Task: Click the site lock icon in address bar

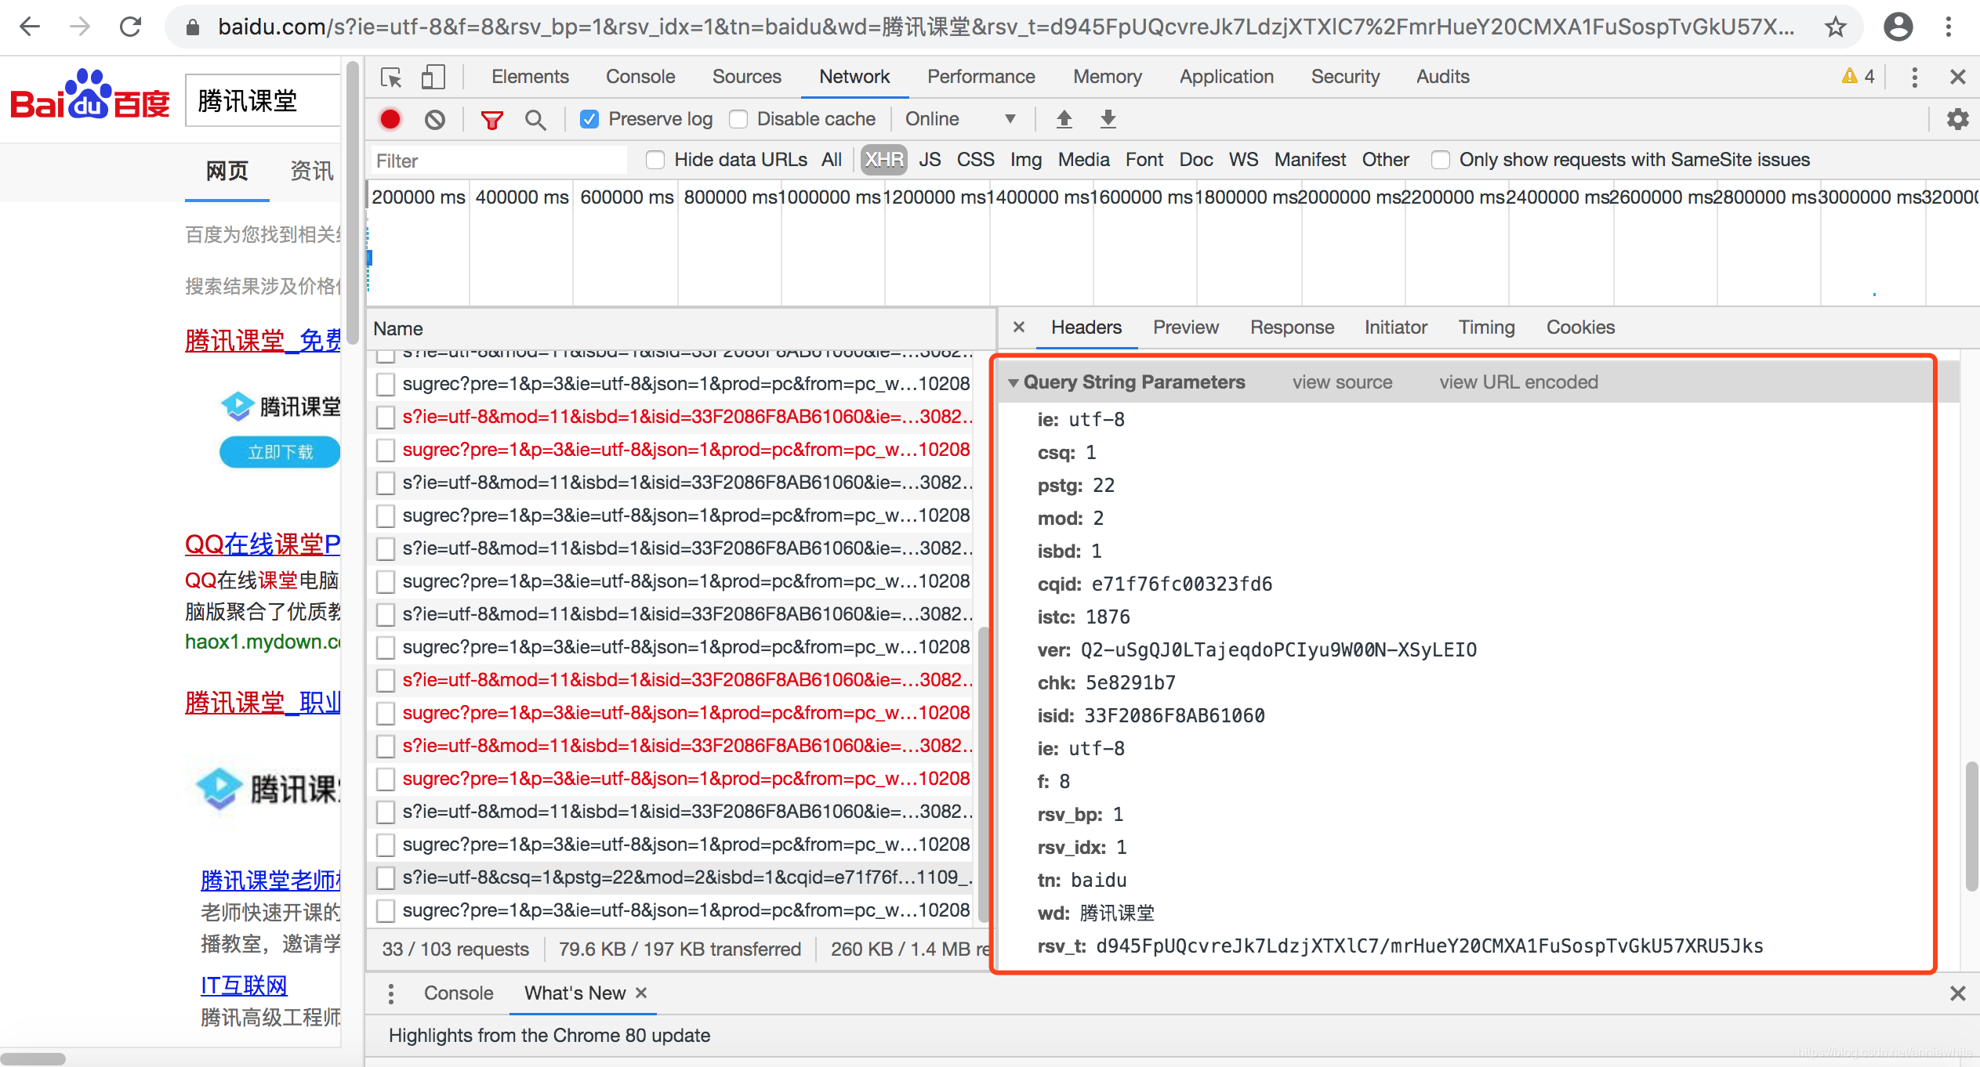Action: [193, 27]
